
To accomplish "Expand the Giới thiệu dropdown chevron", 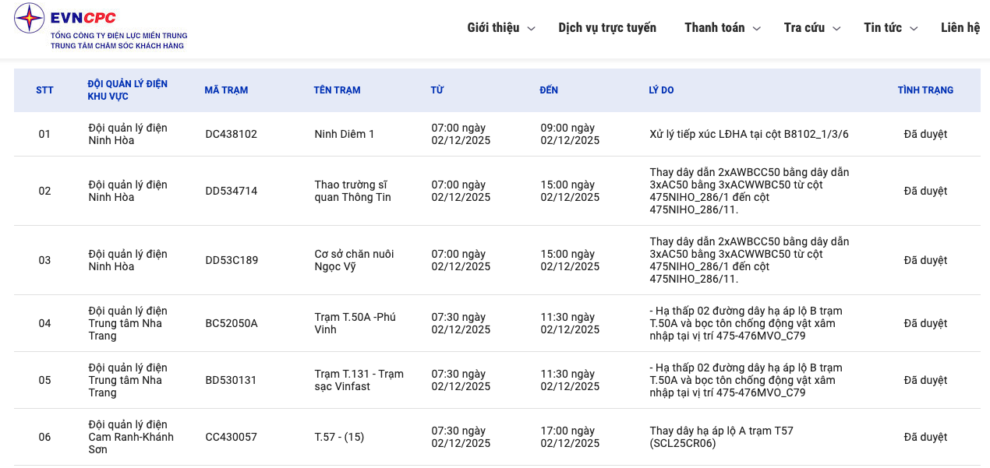I will pyautogui.click(x=532, y=29).
